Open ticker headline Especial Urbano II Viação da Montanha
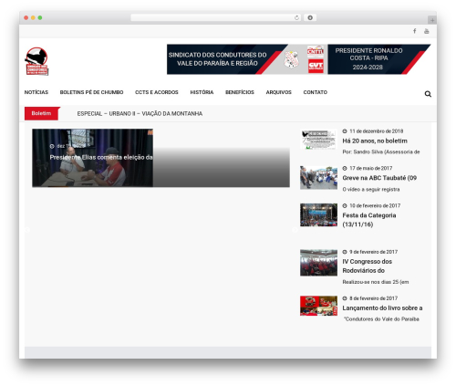 click(x=140, y=113)
